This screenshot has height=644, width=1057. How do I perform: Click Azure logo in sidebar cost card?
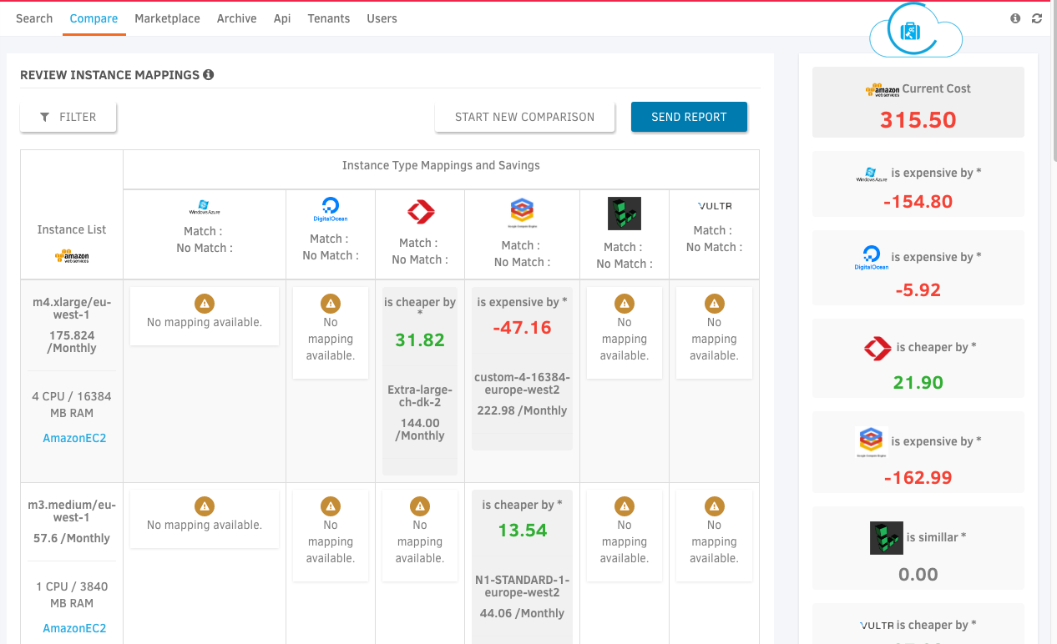pos(871,175)
